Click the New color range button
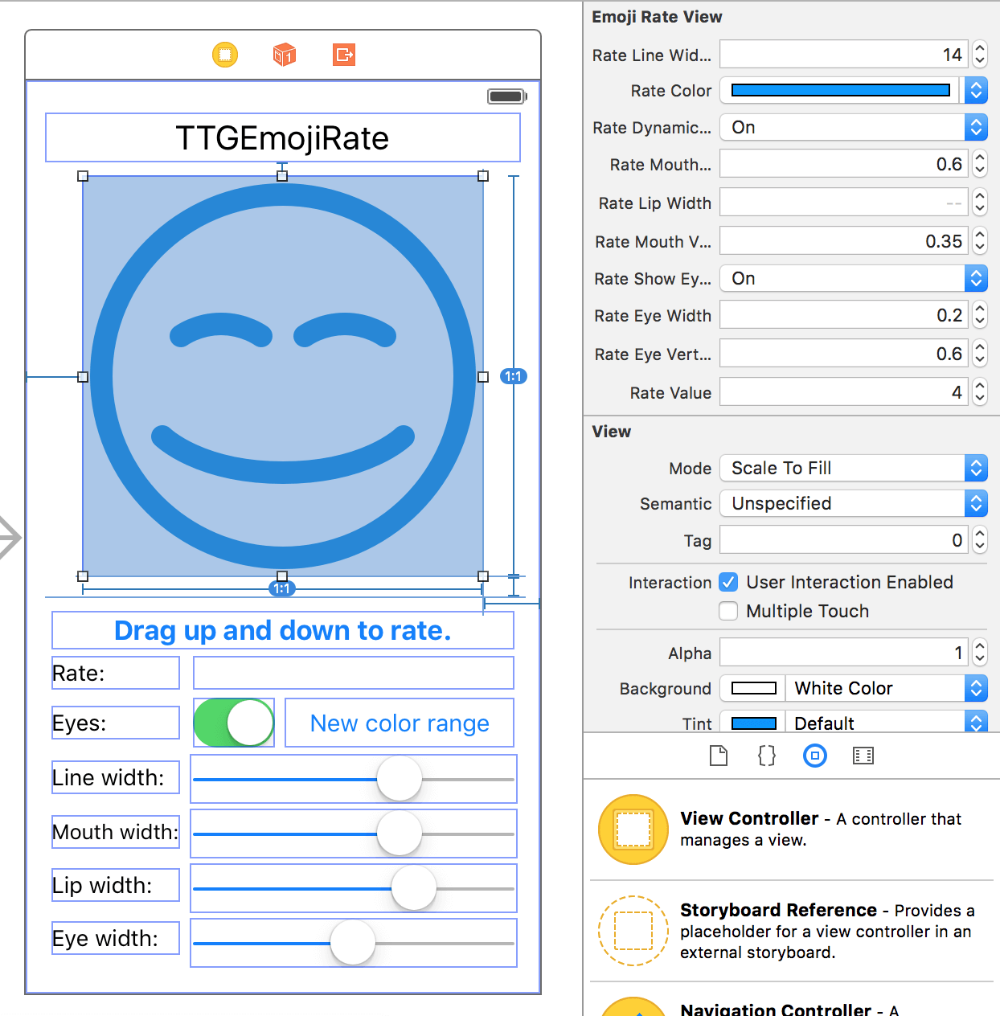This screenshot has width=1000, height=1016. (400, 723)
